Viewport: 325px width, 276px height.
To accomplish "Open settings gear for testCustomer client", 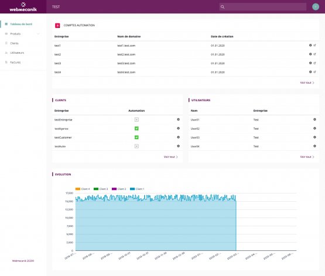I will pyautogui.click(x=178, y=137).
